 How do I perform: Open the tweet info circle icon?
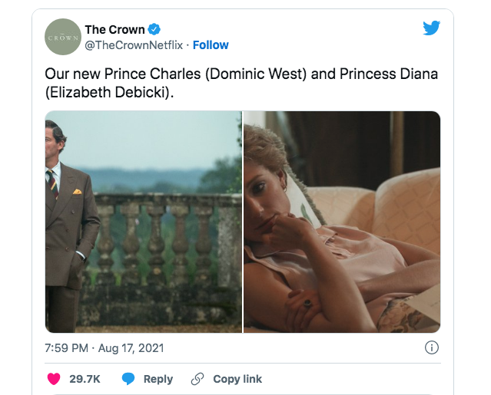[x=432, y=347]
